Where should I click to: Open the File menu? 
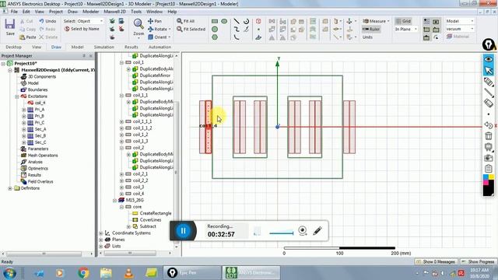pos(14,12)
